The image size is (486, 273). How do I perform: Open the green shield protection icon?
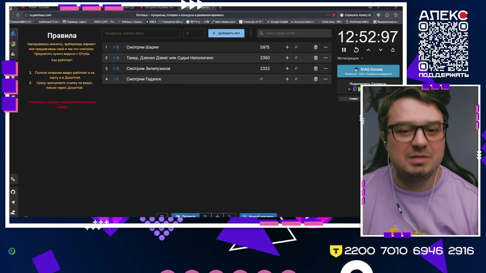tap(379, 15)
